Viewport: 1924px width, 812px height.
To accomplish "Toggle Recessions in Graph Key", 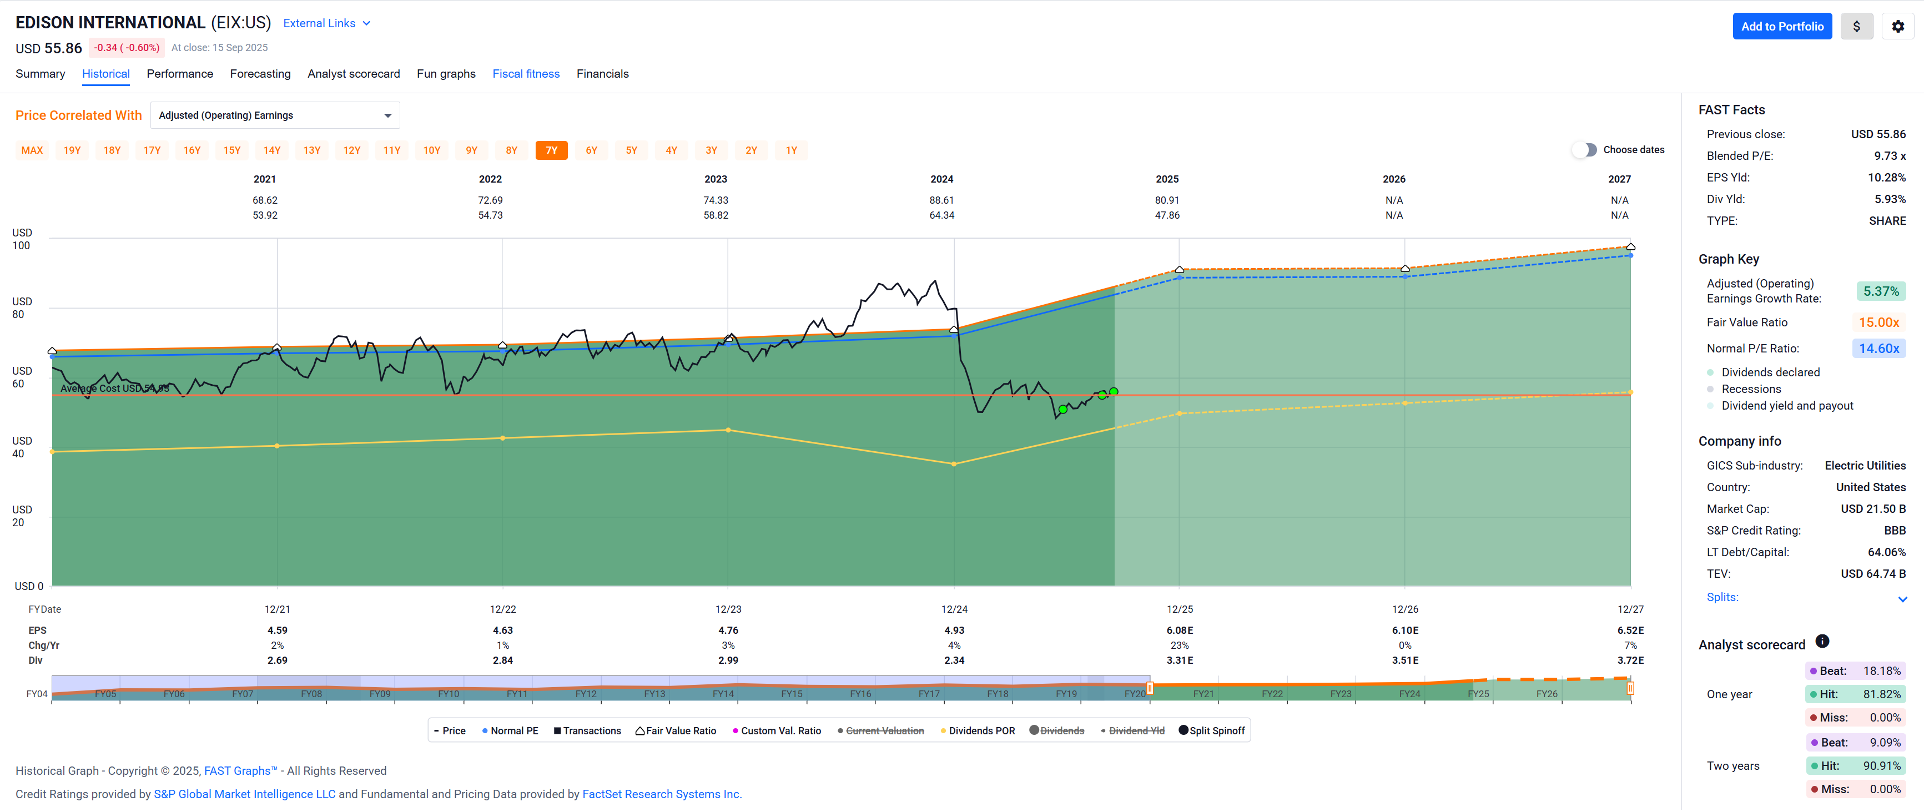I will [x=1750, y=389].
